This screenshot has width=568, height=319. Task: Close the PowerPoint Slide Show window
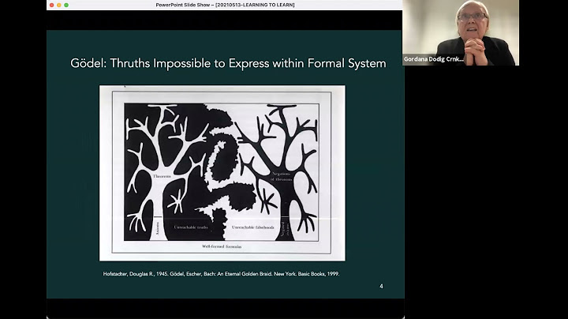click(x=52, y=5)
